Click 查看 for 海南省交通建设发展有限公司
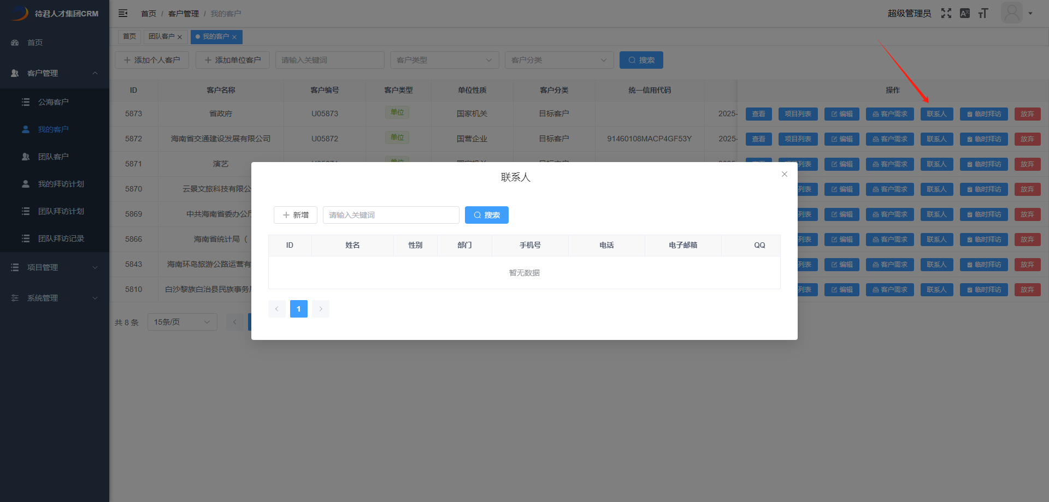1049x502 pixels. tap(759, 139)
